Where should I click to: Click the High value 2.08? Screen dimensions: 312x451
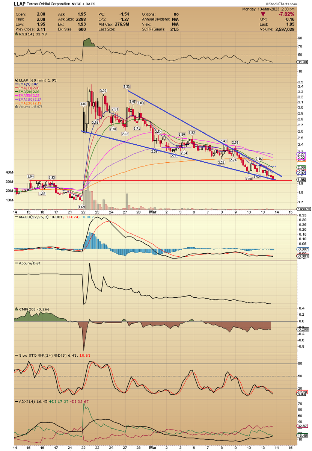tap(41, 19)
